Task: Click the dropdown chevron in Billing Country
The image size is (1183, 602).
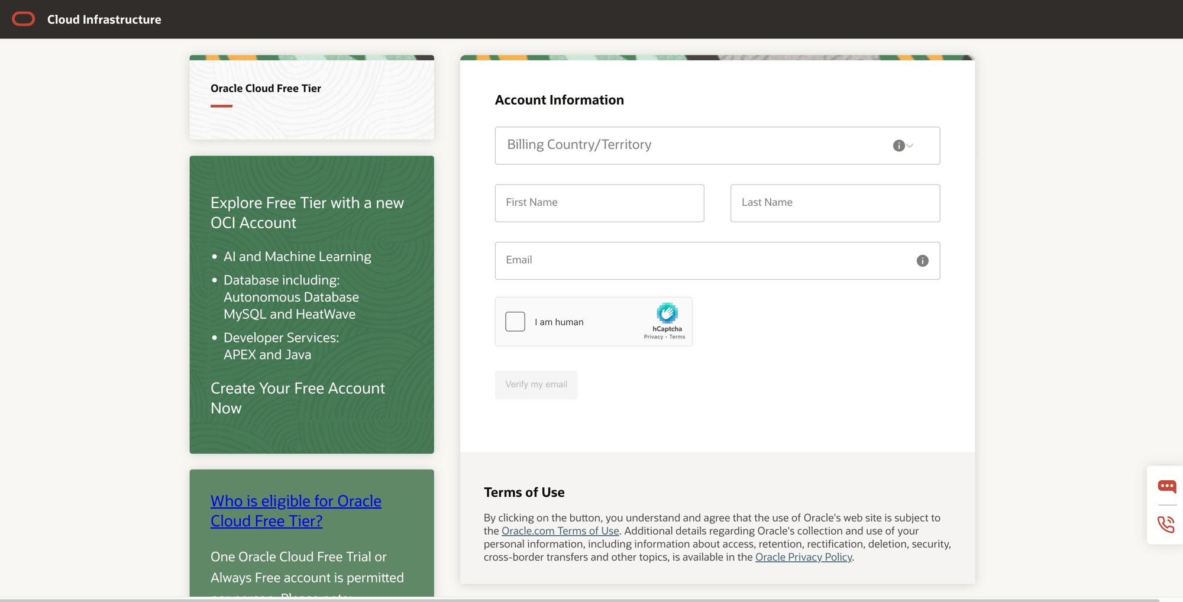Action: [x=910, y=145]
